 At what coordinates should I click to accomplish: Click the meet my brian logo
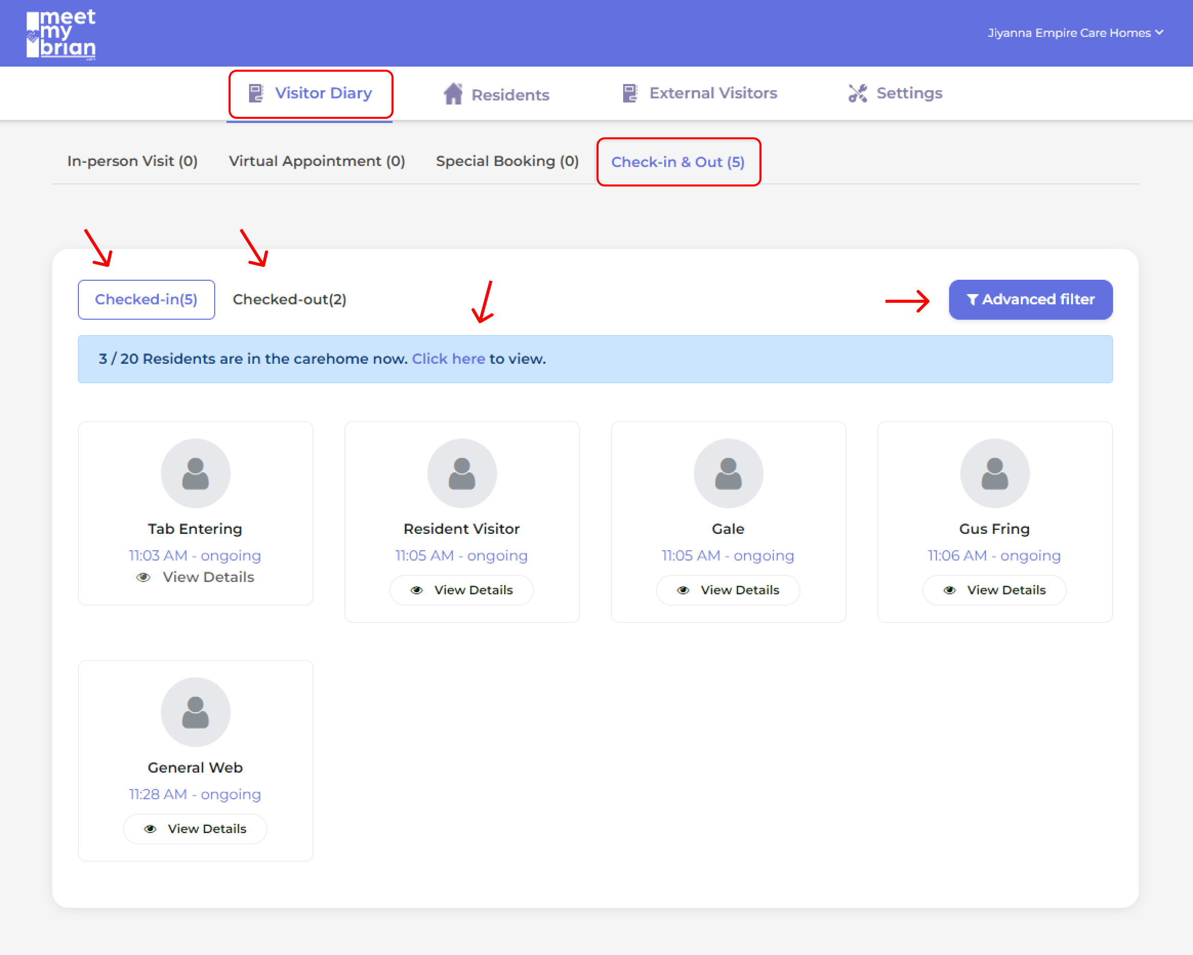point(61,34)
